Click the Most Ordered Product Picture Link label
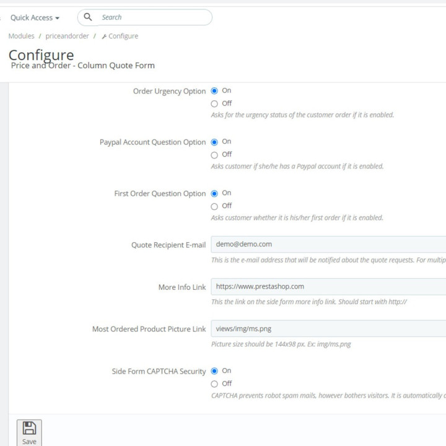 coord(149,329)
